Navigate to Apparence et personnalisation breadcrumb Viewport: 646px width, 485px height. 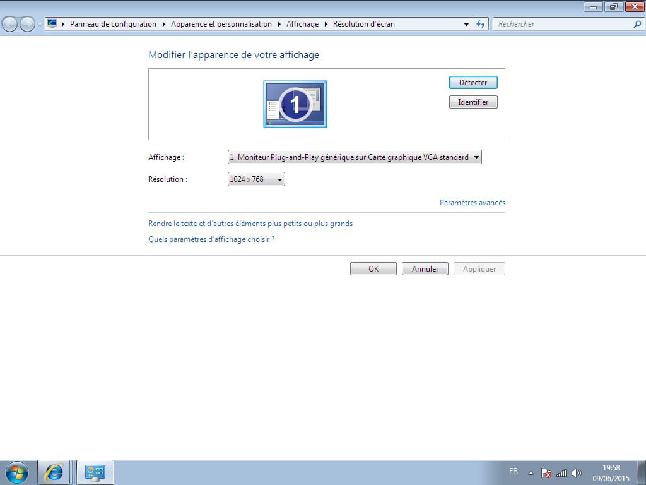(x=221, y=24)
